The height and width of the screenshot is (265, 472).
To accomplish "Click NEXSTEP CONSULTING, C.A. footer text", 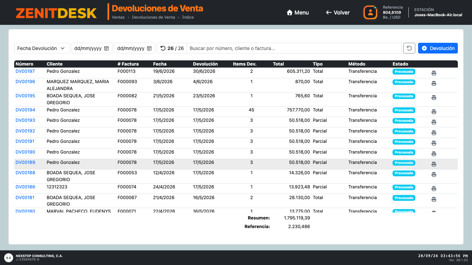I will pyautogui.click(x=39, y=256).
